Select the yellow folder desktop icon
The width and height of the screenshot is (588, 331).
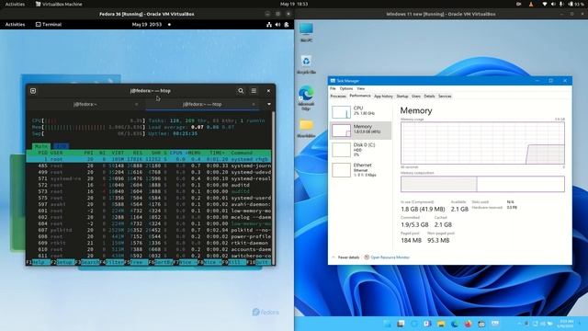coord(306,129)
